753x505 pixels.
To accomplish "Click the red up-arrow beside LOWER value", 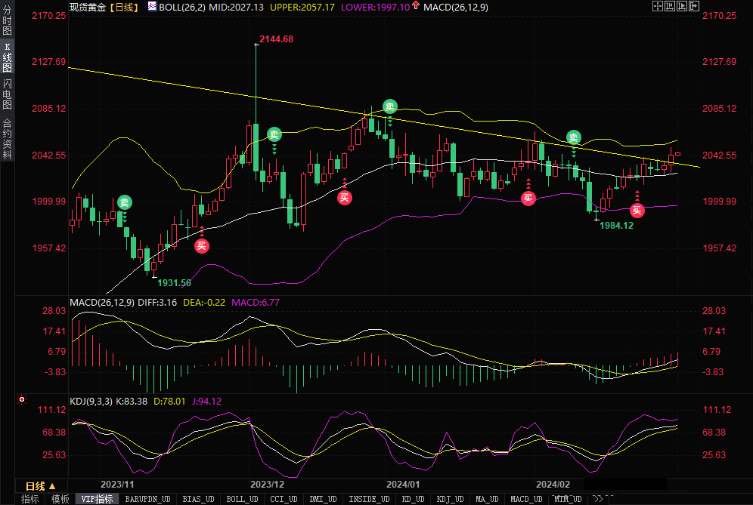I will click(416, 7).
